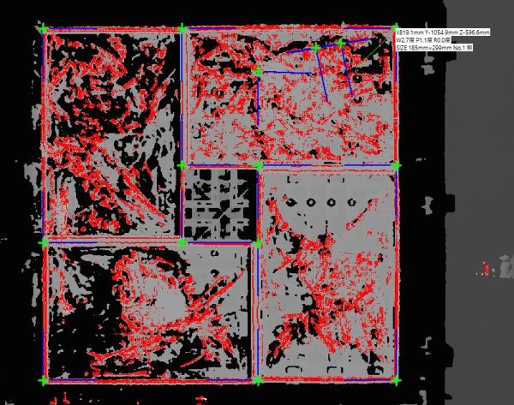Click the green cross marker at the outline's bottom-right corner
Viewport: 514px width, 405px height.
pos(395,379)
